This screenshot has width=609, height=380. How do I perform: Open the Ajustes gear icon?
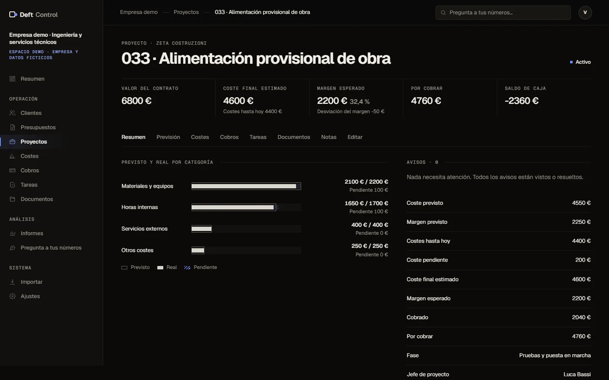coord(12,296)
